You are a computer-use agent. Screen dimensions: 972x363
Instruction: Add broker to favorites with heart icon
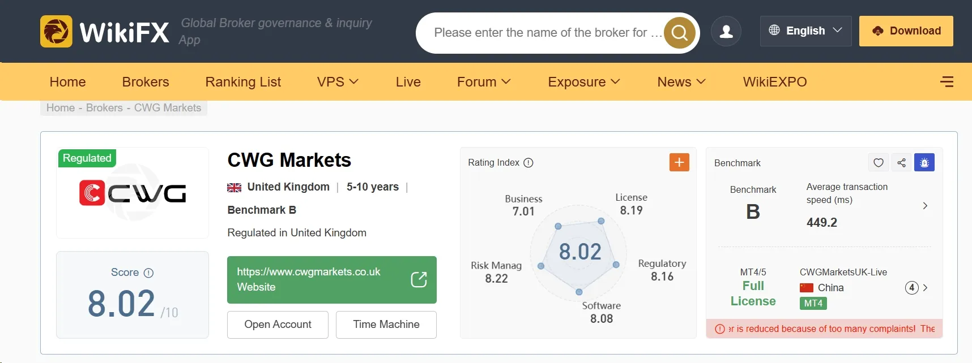pyautogui.click(x=878, y=163)
